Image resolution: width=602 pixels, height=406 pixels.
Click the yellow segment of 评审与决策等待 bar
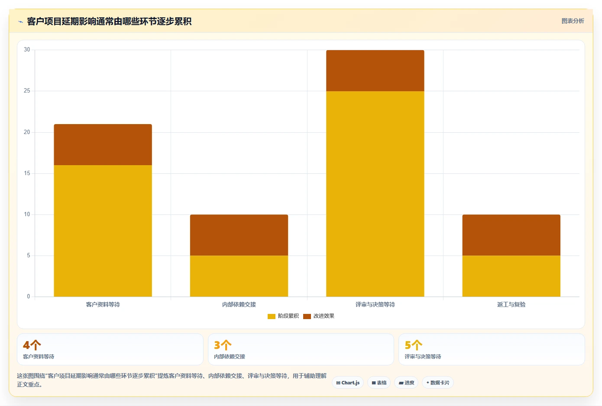pyautogui.click(x=375, y=194)
